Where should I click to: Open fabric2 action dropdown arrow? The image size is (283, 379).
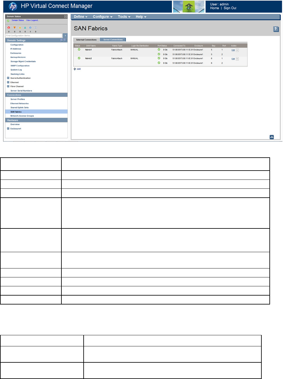(237, 58)
